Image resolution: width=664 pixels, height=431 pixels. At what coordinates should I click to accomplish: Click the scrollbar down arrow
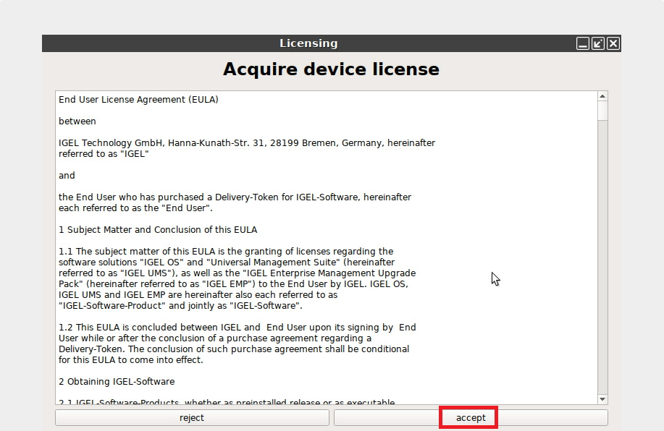pyautogui.click(x=602, y=399)
